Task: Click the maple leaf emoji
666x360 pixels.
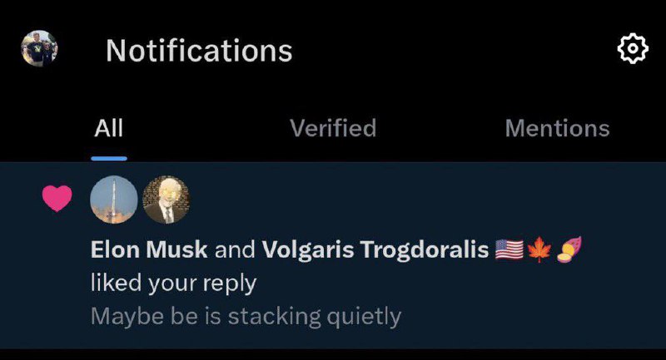Action: (x=539, y=249)
